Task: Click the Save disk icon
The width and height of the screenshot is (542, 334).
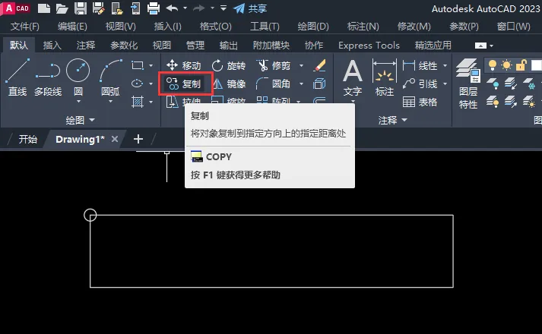Action: click(81, 8)
